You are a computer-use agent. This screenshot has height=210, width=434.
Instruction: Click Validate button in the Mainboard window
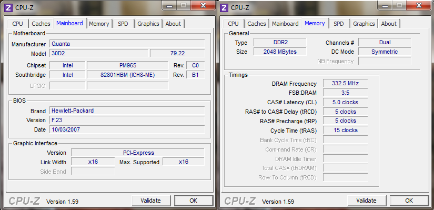point(150,201)
